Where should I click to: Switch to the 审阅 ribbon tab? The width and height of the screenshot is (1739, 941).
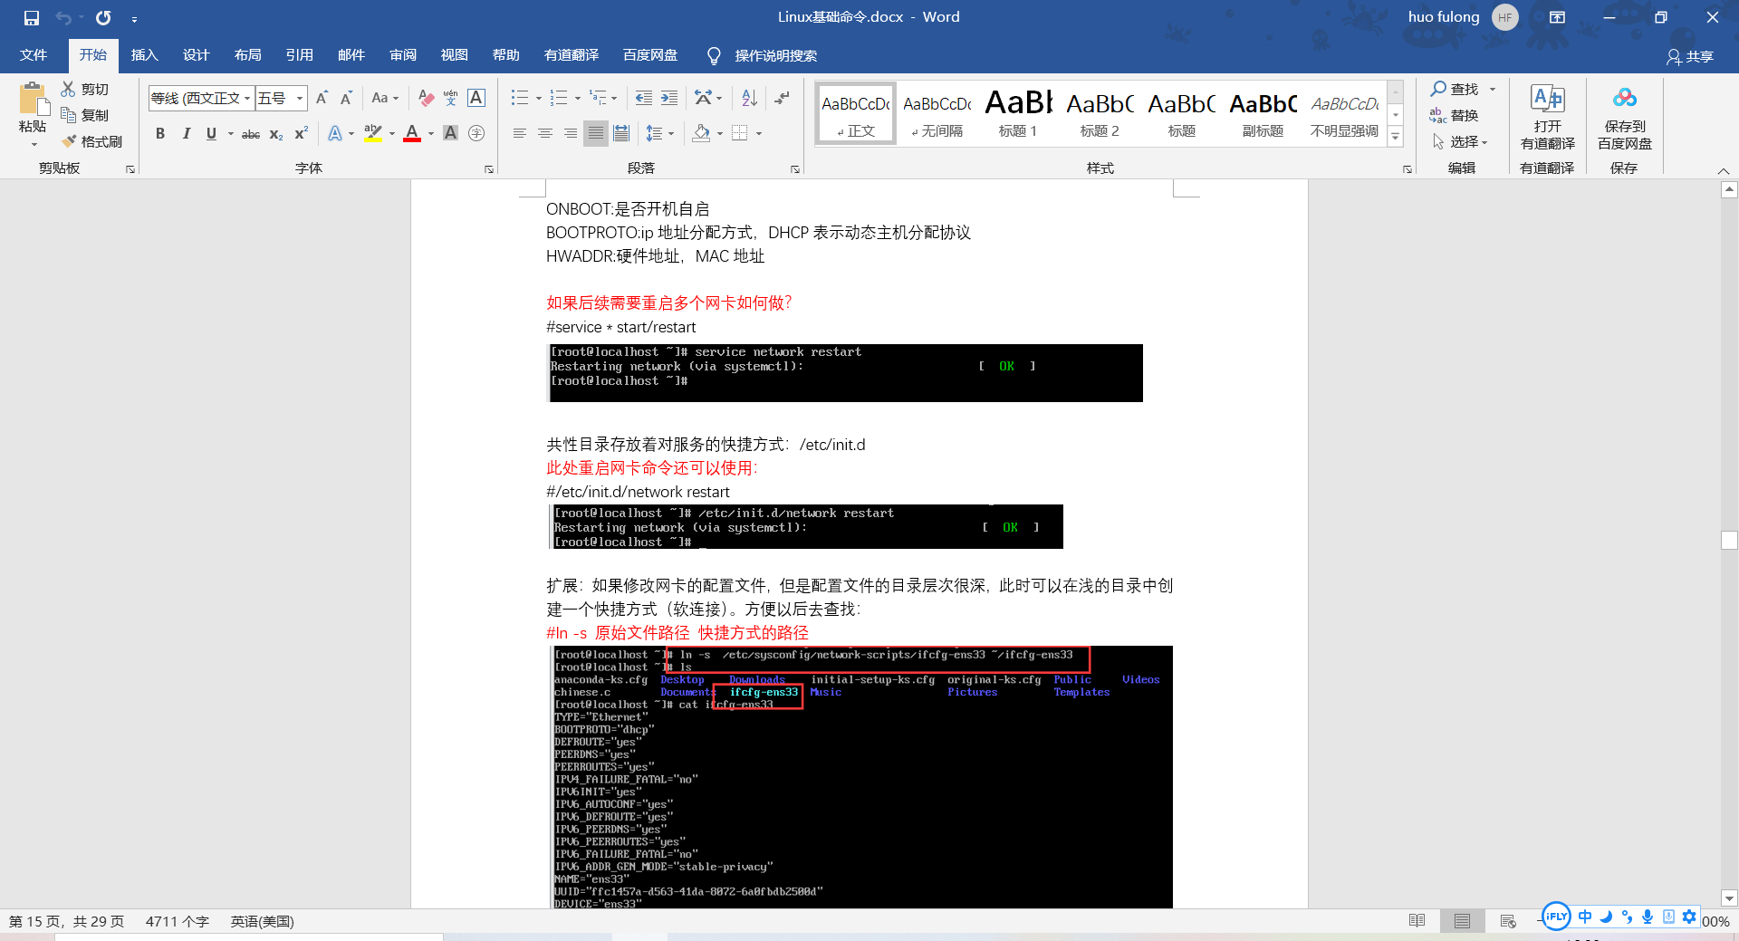point(402,55)
